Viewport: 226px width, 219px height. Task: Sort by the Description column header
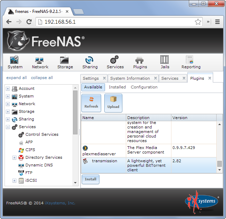[x=148, y=118]
